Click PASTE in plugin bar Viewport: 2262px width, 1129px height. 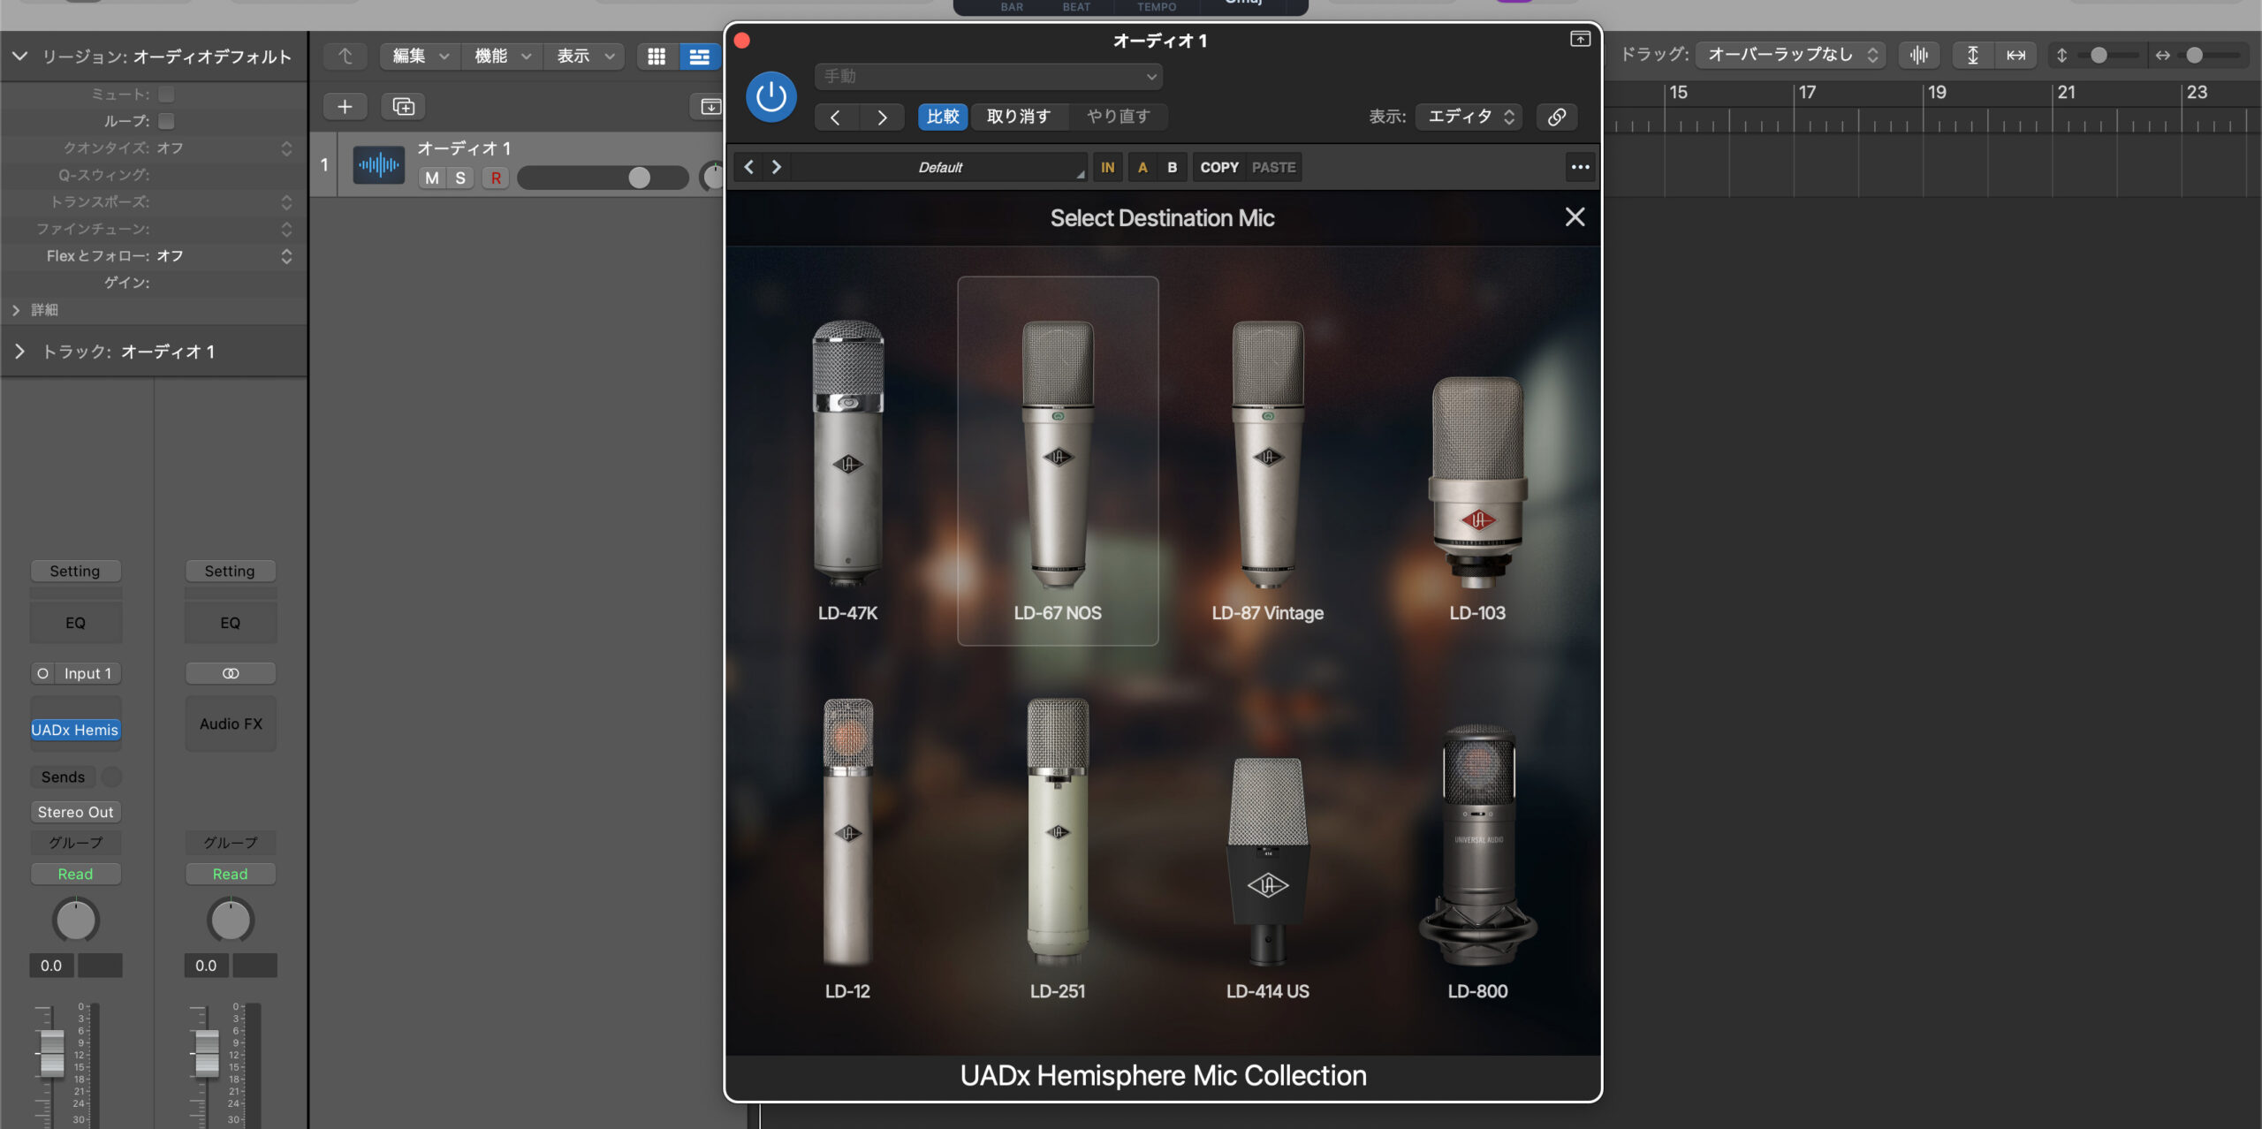(1273, 167)
